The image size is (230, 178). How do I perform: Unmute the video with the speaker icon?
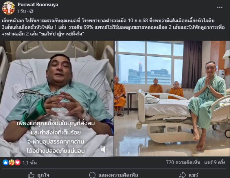coord(104,150)
